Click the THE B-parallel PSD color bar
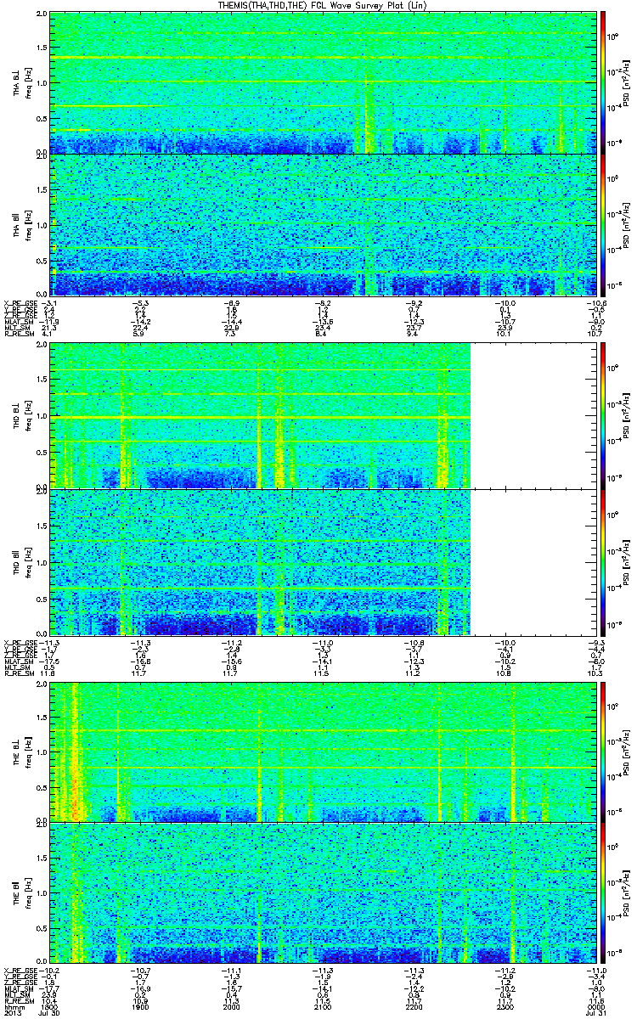The image size is (637, 1019). pos(604,892)
